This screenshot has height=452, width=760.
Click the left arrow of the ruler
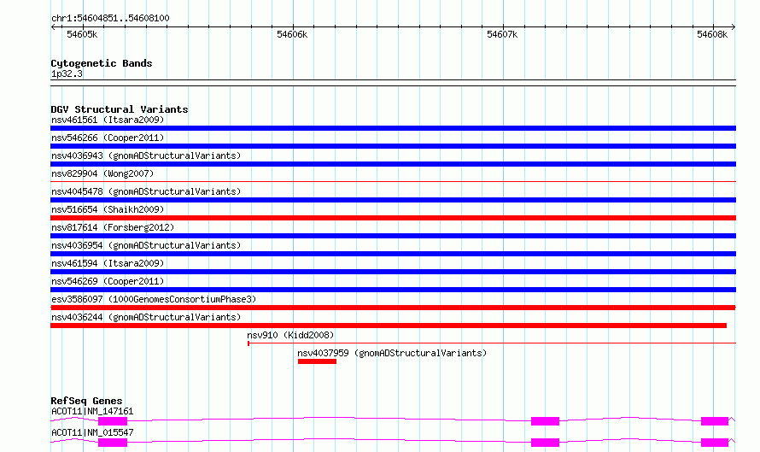pyautogui.click(x=53, y=27)
